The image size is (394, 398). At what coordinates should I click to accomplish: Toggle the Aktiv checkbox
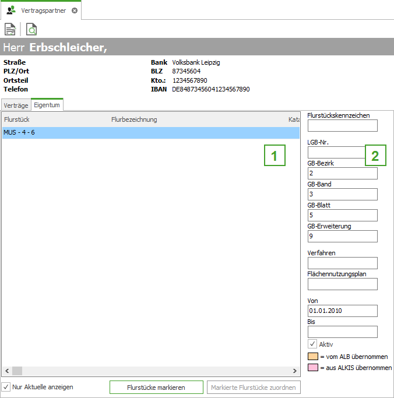[312, 344]
